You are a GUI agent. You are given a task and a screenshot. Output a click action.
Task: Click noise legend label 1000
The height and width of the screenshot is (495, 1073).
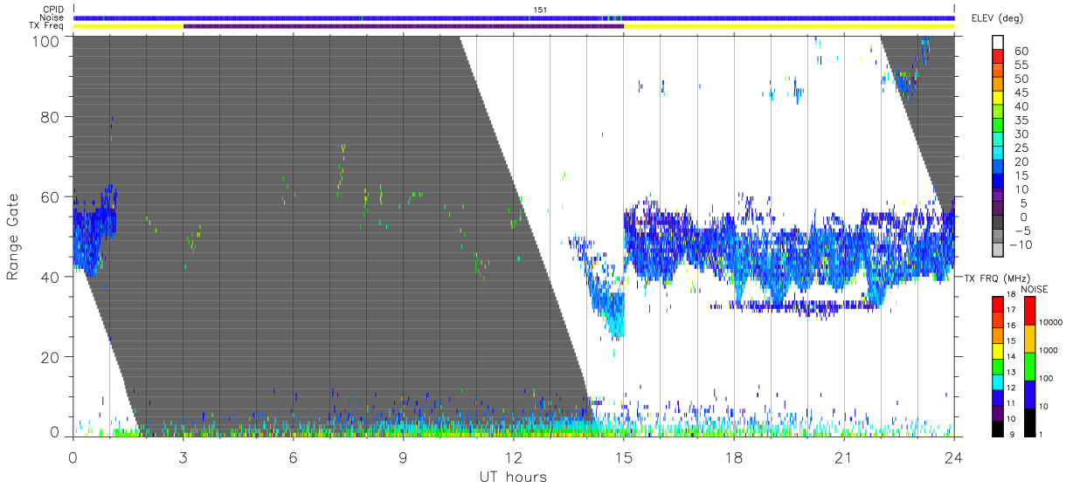click(1049, 350)
